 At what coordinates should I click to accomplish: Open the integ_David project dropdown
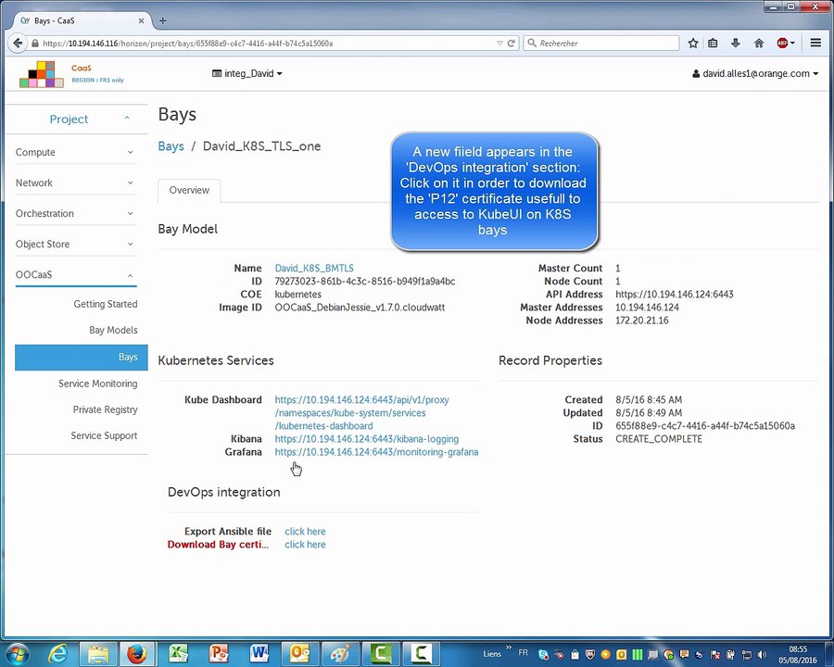pos(246,73)
